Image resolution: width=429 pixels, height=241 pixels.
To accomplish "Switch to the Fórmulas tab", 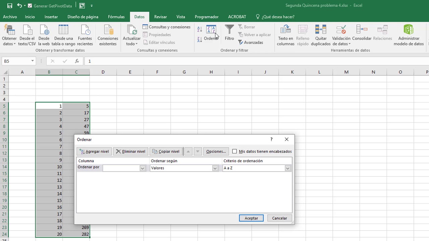I will [116, 17].
